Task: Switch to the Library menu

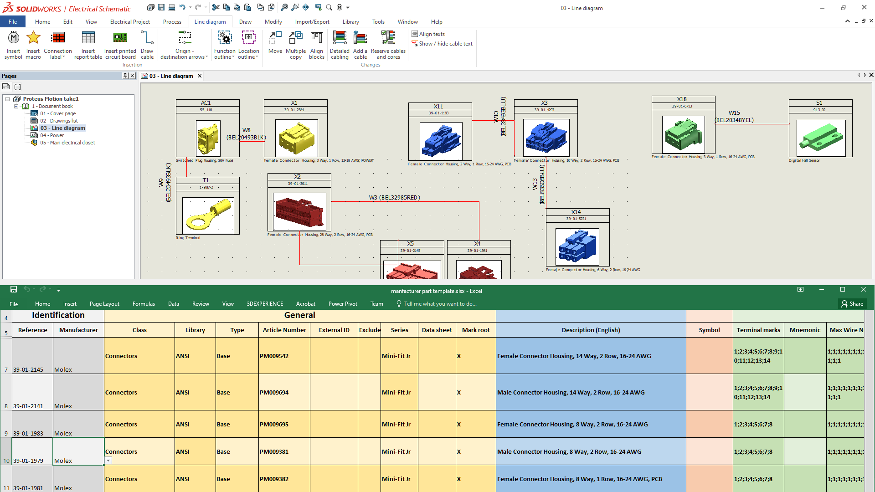Action: click(351, 21)
